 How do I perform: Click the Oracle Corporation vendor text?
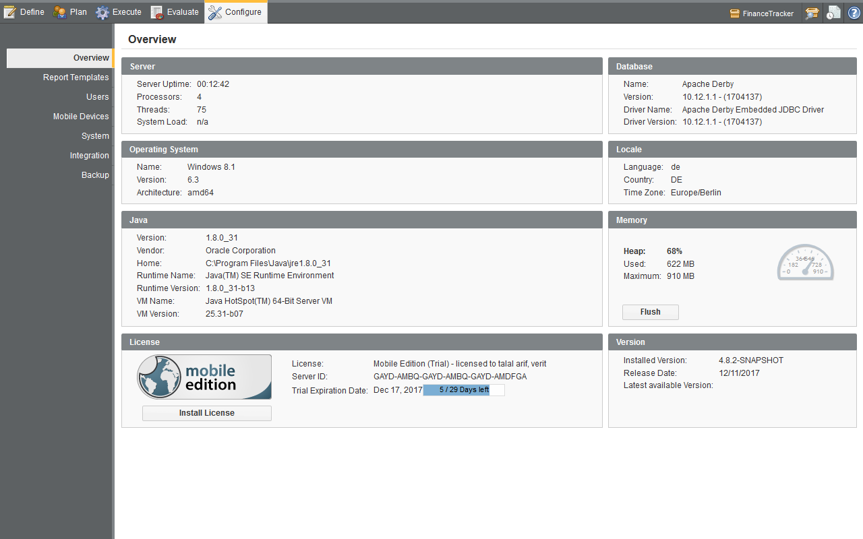click(x=241, y=251)
